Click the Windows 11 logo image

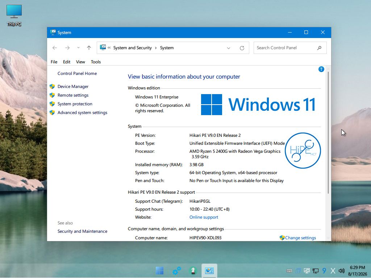pyautogui.click(x=258, y=105)
